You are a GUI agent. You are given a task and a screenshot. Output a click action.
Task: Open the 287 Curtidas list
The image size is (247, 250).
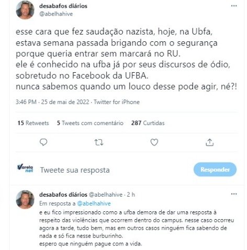[x=148, y=123]
